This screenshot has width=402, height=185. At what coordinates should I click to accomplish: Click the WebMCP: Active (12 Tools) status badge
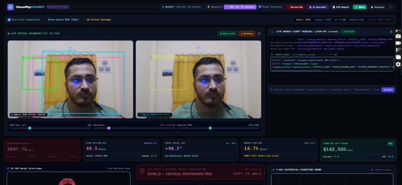[x=182, y=7]
